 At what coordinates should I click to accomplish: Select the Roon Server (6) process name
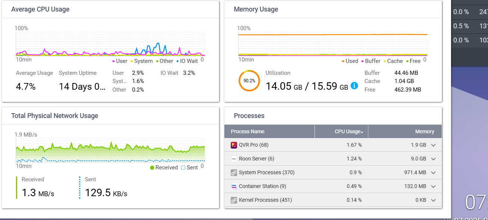257,159
